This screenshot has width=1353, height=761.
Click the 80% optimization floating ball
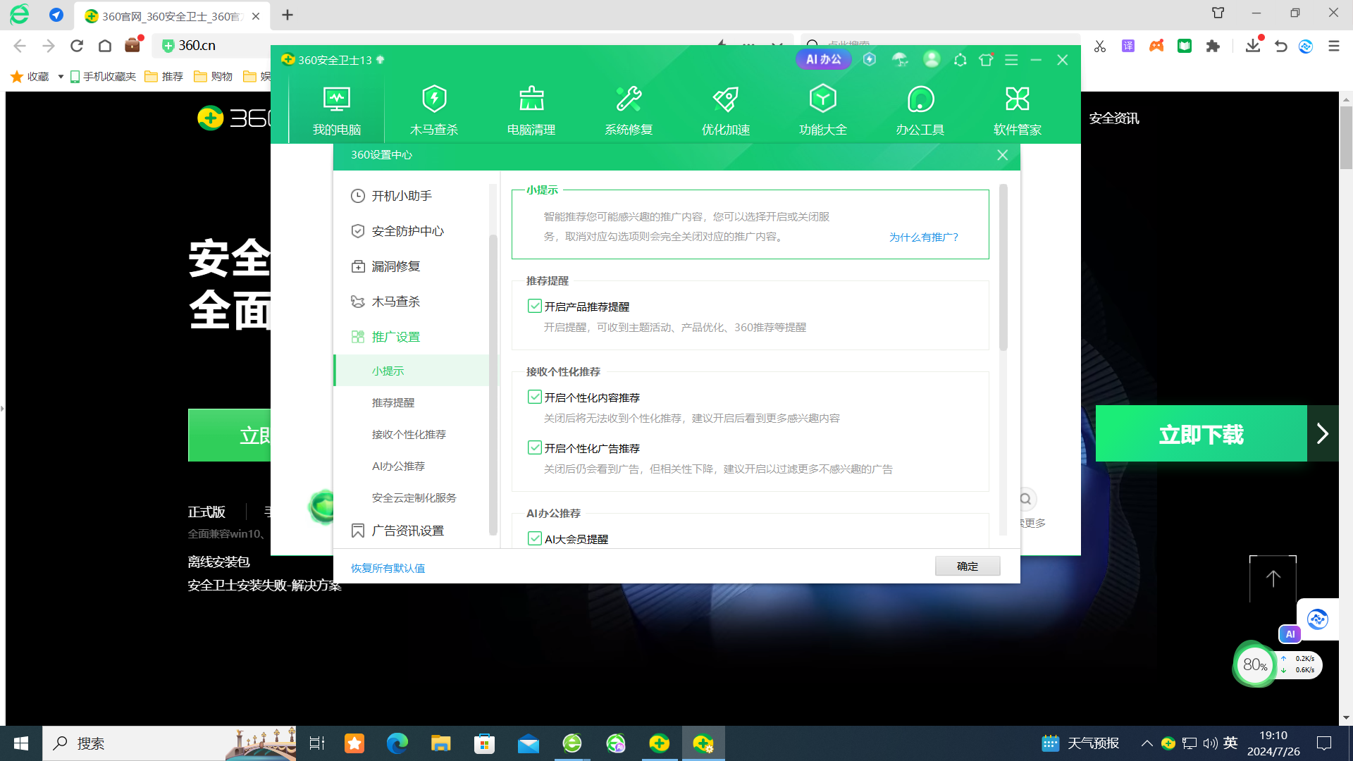[x=1254, y=664]
